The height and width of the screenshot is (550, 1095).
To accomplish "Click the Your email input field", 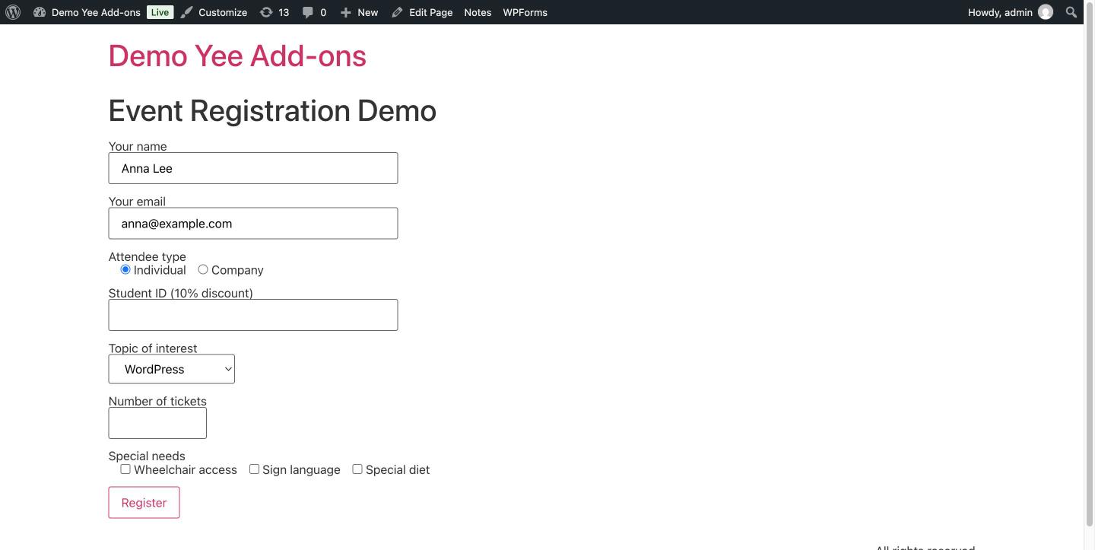I will tap(253, 223).
